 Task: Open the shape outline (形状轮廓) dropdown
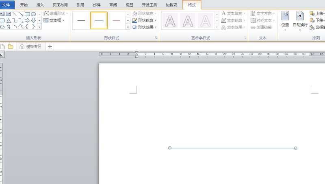(144, 20)
